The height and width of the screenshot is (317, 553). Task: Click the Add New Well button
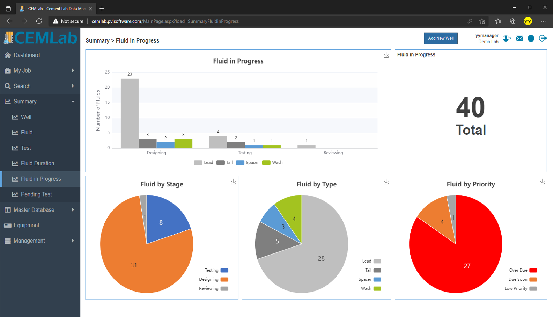pos(441,38)
